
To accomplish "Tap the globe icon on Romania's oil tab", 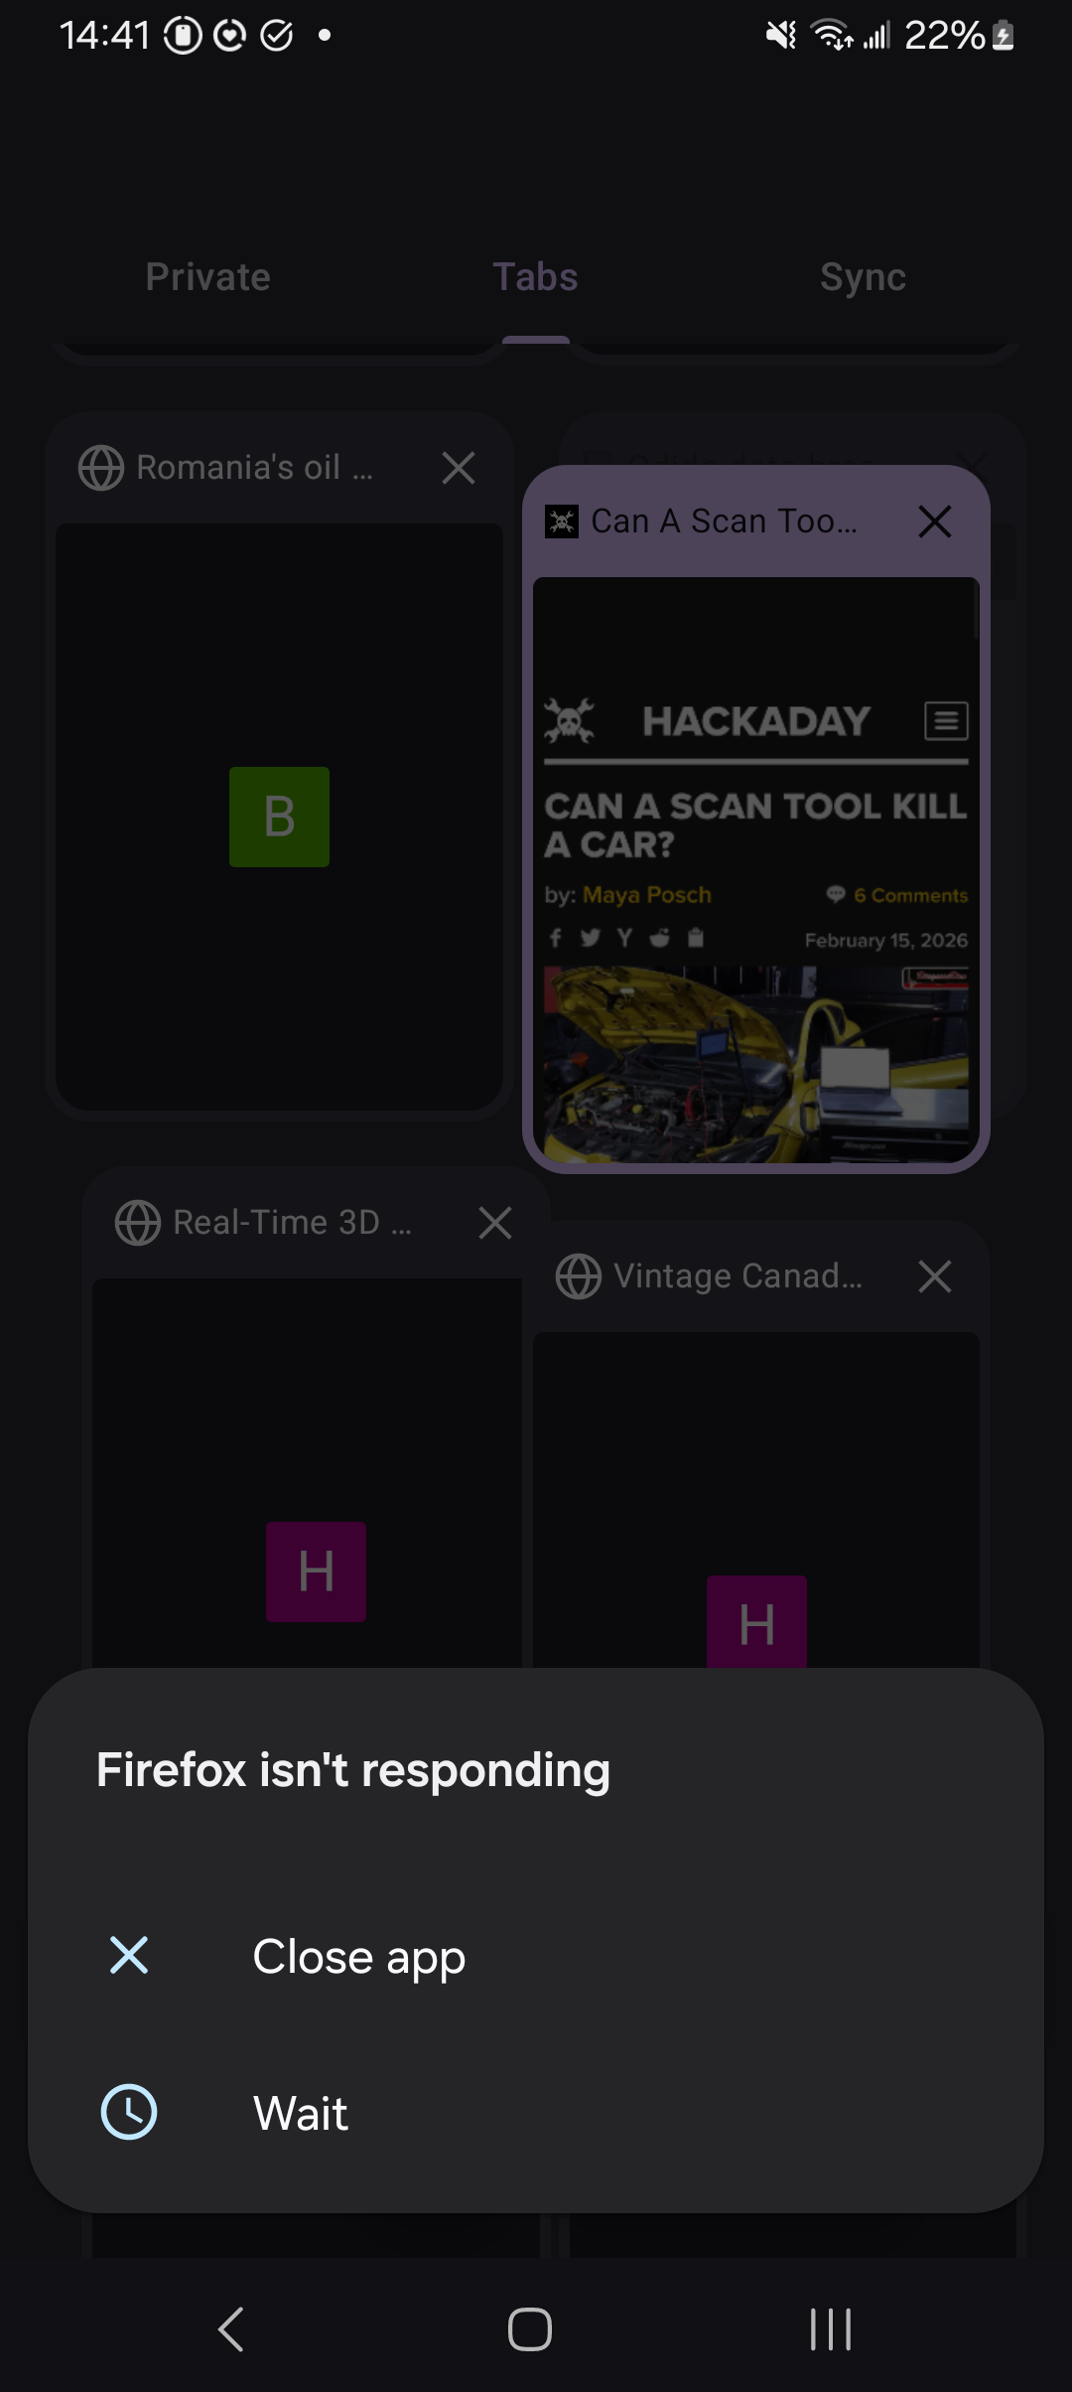I will coord(101,467).
